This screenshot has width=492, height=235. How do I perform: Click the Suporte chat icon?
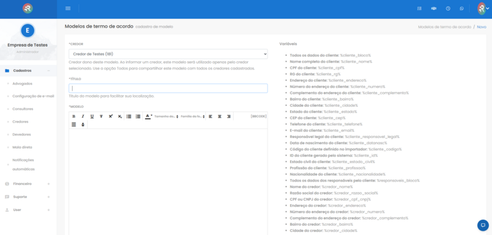click(x=7, y=197)
